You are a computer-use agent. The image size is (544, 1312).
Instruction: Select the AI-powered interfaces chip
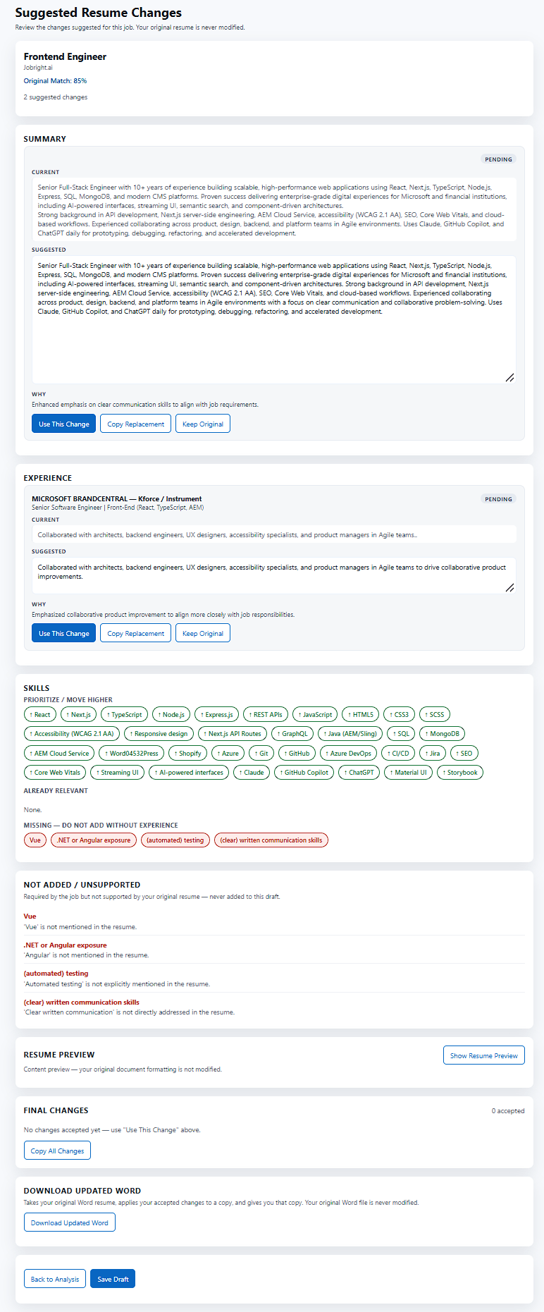[189, 772]
